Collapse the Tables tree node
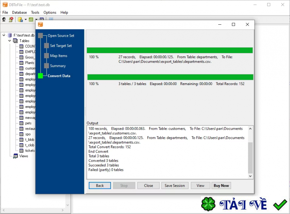This screenshot has height=214, width=290. point(9,41)
